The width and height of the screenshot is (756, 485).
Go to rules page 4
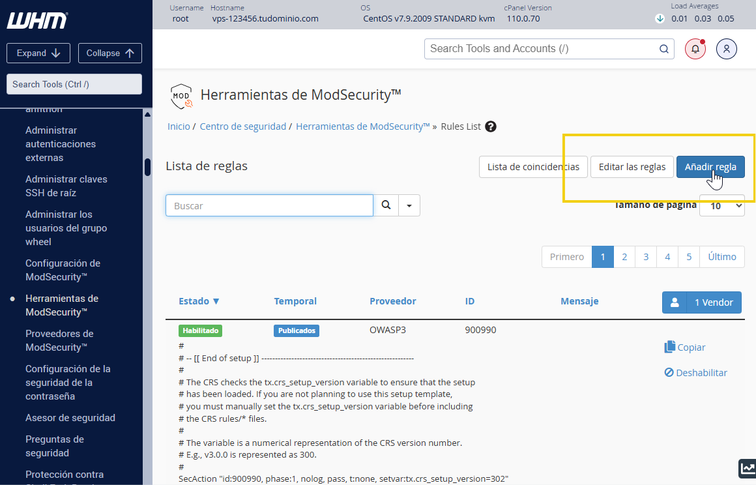(x=667, y=257)
